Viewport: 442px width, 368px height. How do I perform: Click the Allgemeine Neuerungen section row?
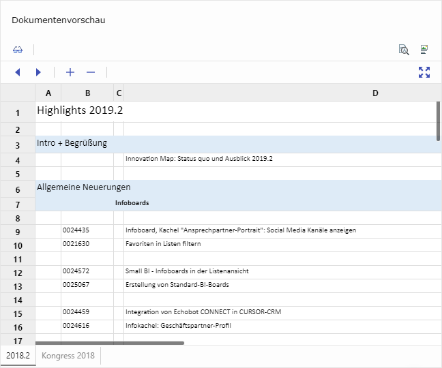pos(84,187)
